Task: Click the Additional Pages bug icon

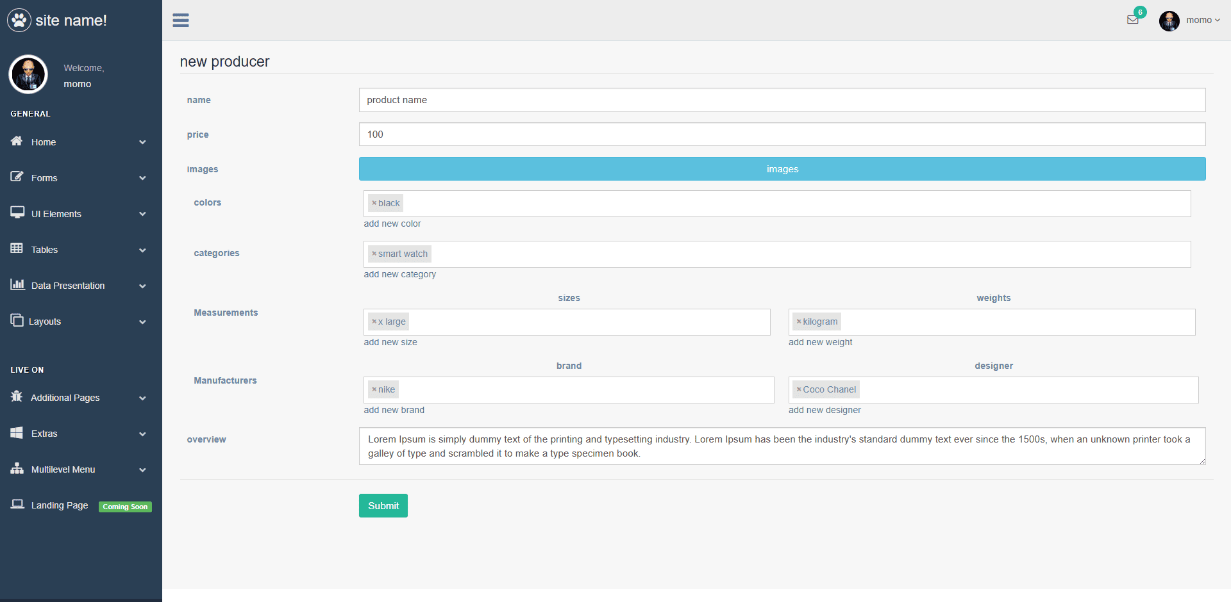Action: tap(17, 396)
